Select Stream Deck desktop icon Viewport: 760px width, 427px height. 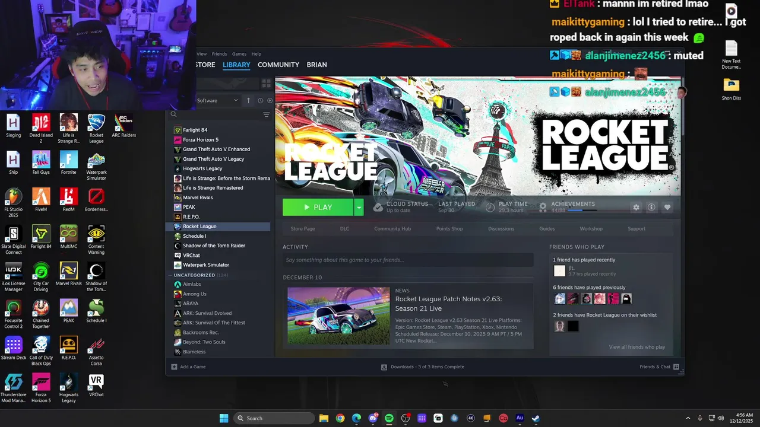tap(13, 348)
